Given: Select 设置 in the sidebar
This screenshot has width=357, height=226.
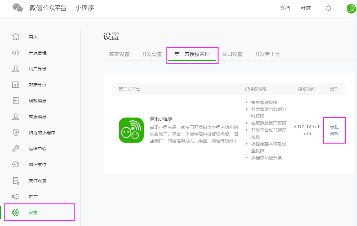Looking at the screenshot, I should (33, 212).
